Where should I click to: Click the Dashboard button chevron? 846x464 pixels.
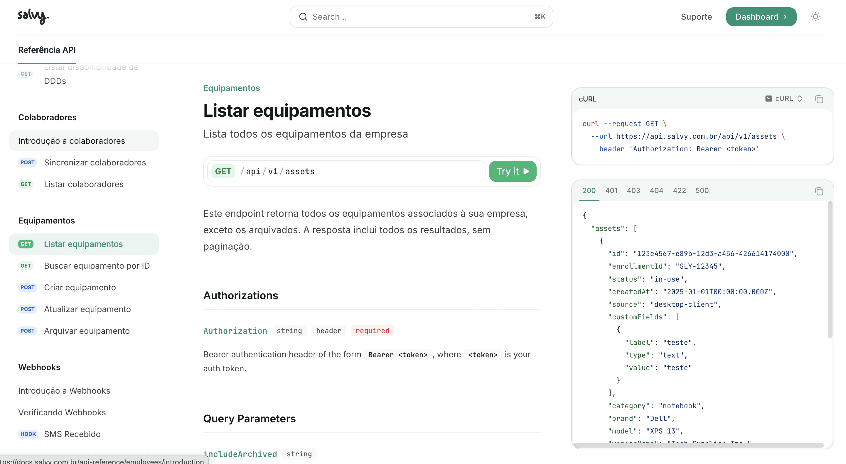(x=786, y=17)
